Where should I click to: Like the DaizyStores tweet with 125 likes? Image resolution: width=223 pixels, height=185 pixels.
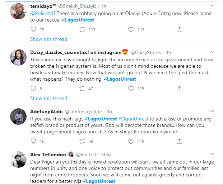(x=131, y=89)
